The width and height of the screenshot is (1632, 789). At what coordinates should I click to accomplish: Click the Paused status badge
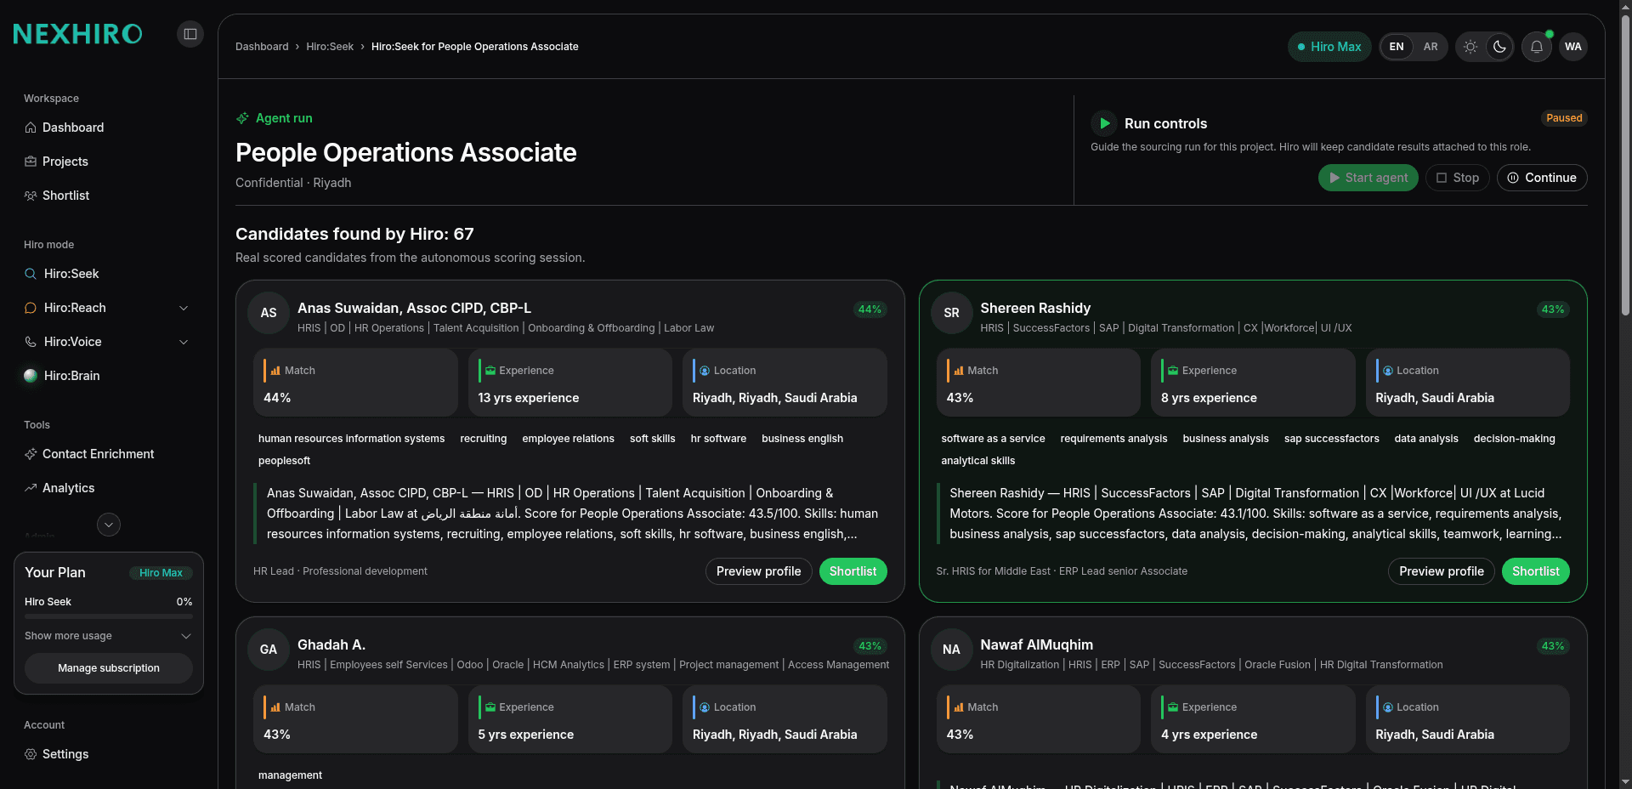pos(1564,118)
